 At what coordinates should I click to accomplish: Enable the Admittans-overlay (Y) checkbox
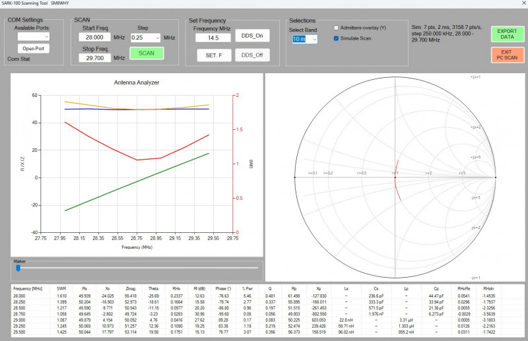point(336,28)
